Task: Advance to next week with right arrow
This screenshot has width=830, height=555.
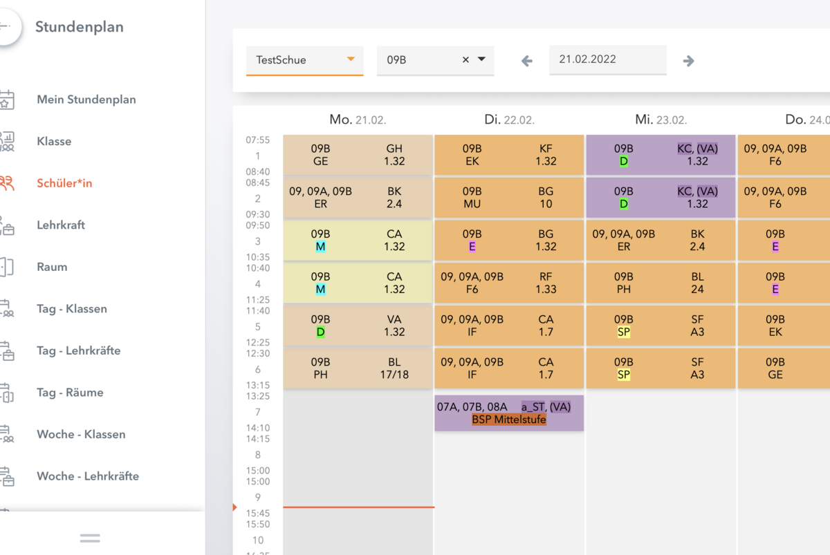Action: point(688,61)
